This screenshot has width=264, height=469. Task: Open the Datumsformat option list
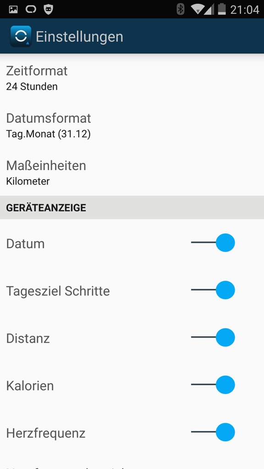pos(132,125)
